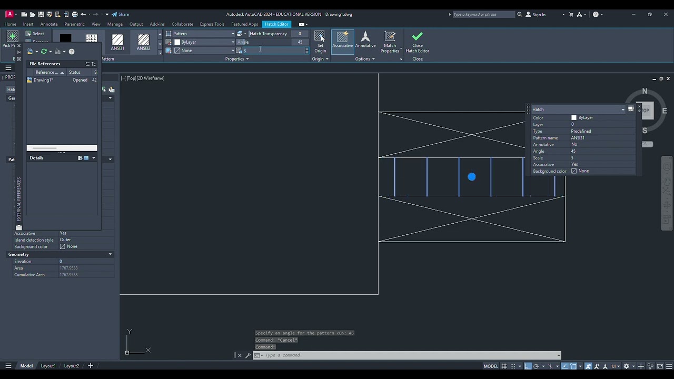Screen dimensions: 674x379
Task: Click the hatch pattern scale input field
Action: (273, 51)
